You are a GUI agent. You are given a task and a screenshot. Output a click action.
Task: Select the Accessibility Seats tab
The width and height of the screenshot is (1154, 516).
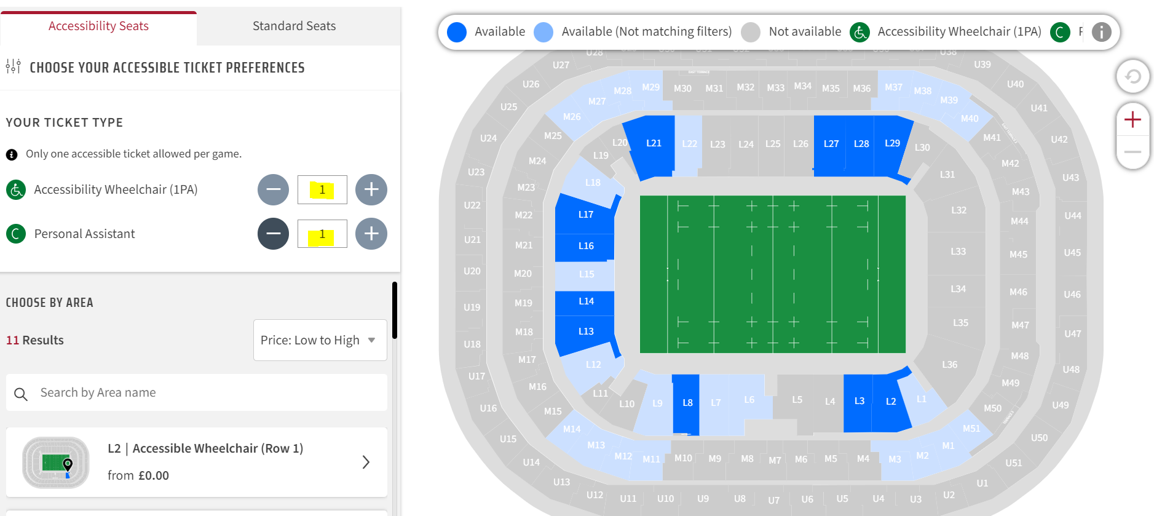point(98,26)
